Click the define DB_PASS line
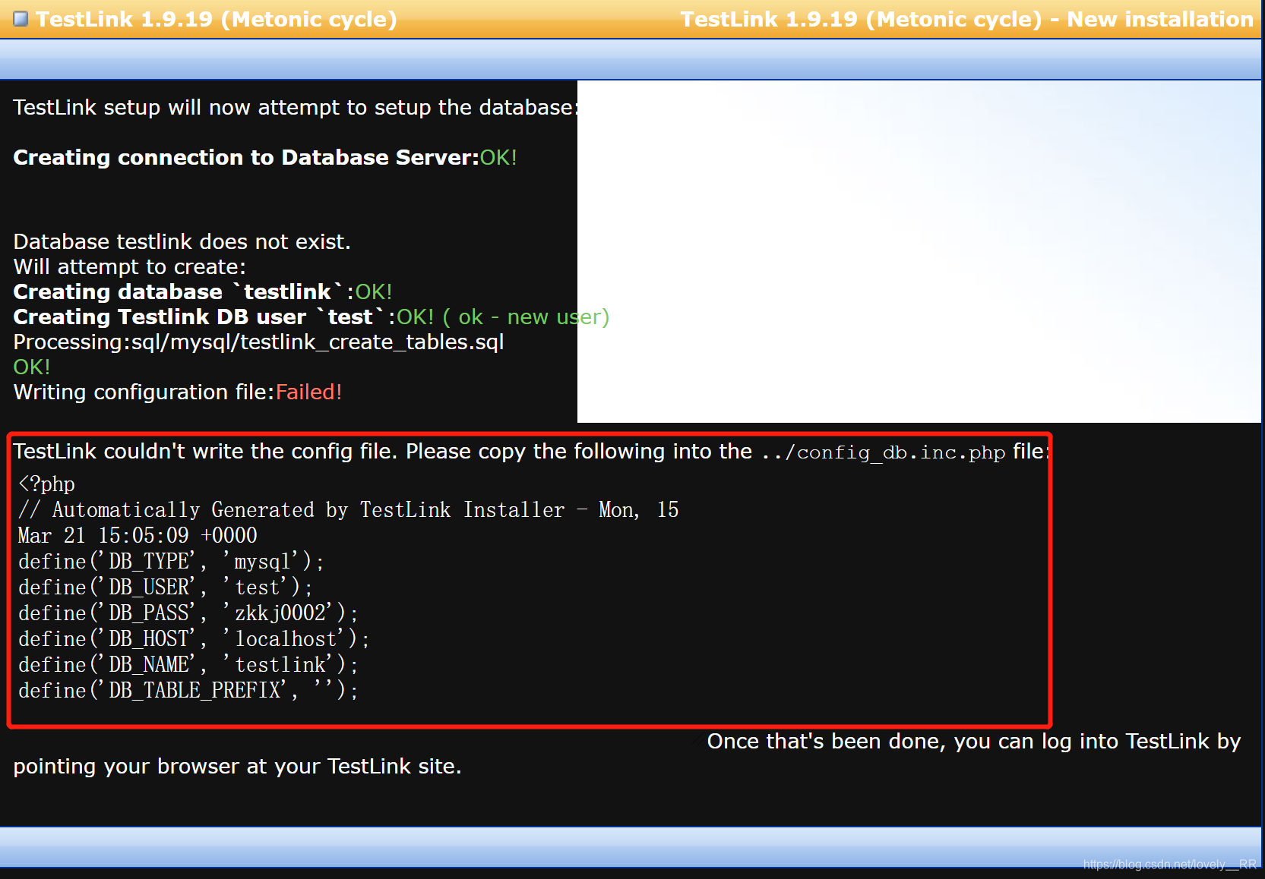1265x879 pixels. point(188,613)
